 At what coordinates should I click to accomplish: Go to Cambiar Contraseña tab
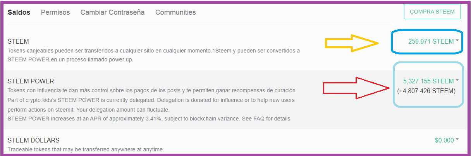(x=112, y=12)
